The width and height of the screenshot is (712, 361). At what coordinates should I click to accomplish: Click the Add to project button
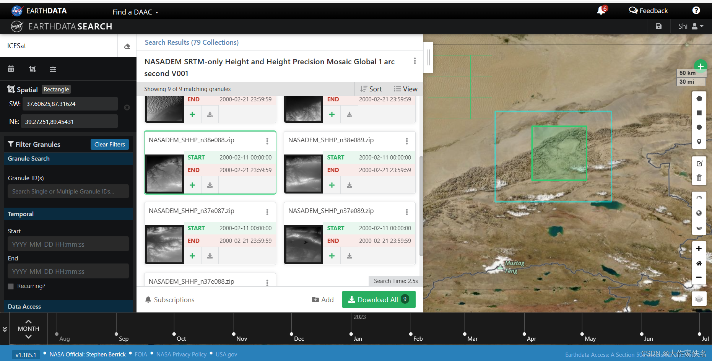pos(323,299)
